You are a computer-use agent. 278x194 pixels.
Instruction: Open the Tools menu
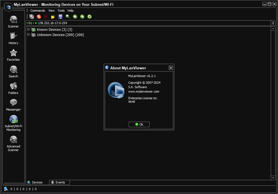(61, 11)
